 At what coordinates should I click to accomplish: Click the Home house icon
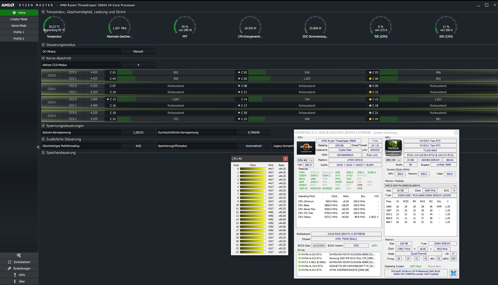tap(14, 13)
